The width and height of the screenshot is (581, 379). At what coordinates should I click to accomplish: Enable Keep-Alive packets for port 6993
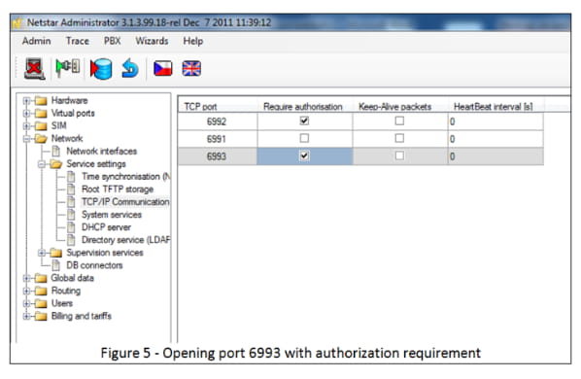(399, 155)
